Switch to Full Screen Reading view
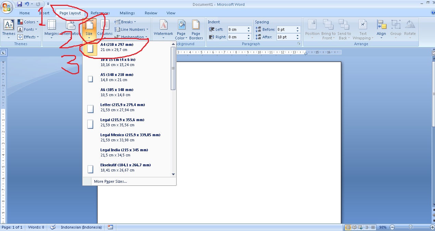 tap(354, 227)
